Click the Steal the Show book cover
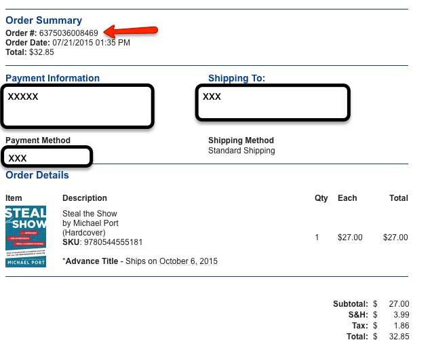The image size is (432, 340). (26, 236)
